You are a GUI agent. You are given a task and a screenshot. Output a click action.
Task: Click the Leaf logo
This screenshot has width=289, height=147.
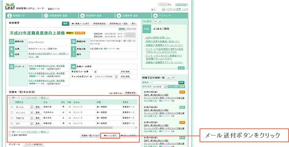pyautogui.click(x=10, y=6)
